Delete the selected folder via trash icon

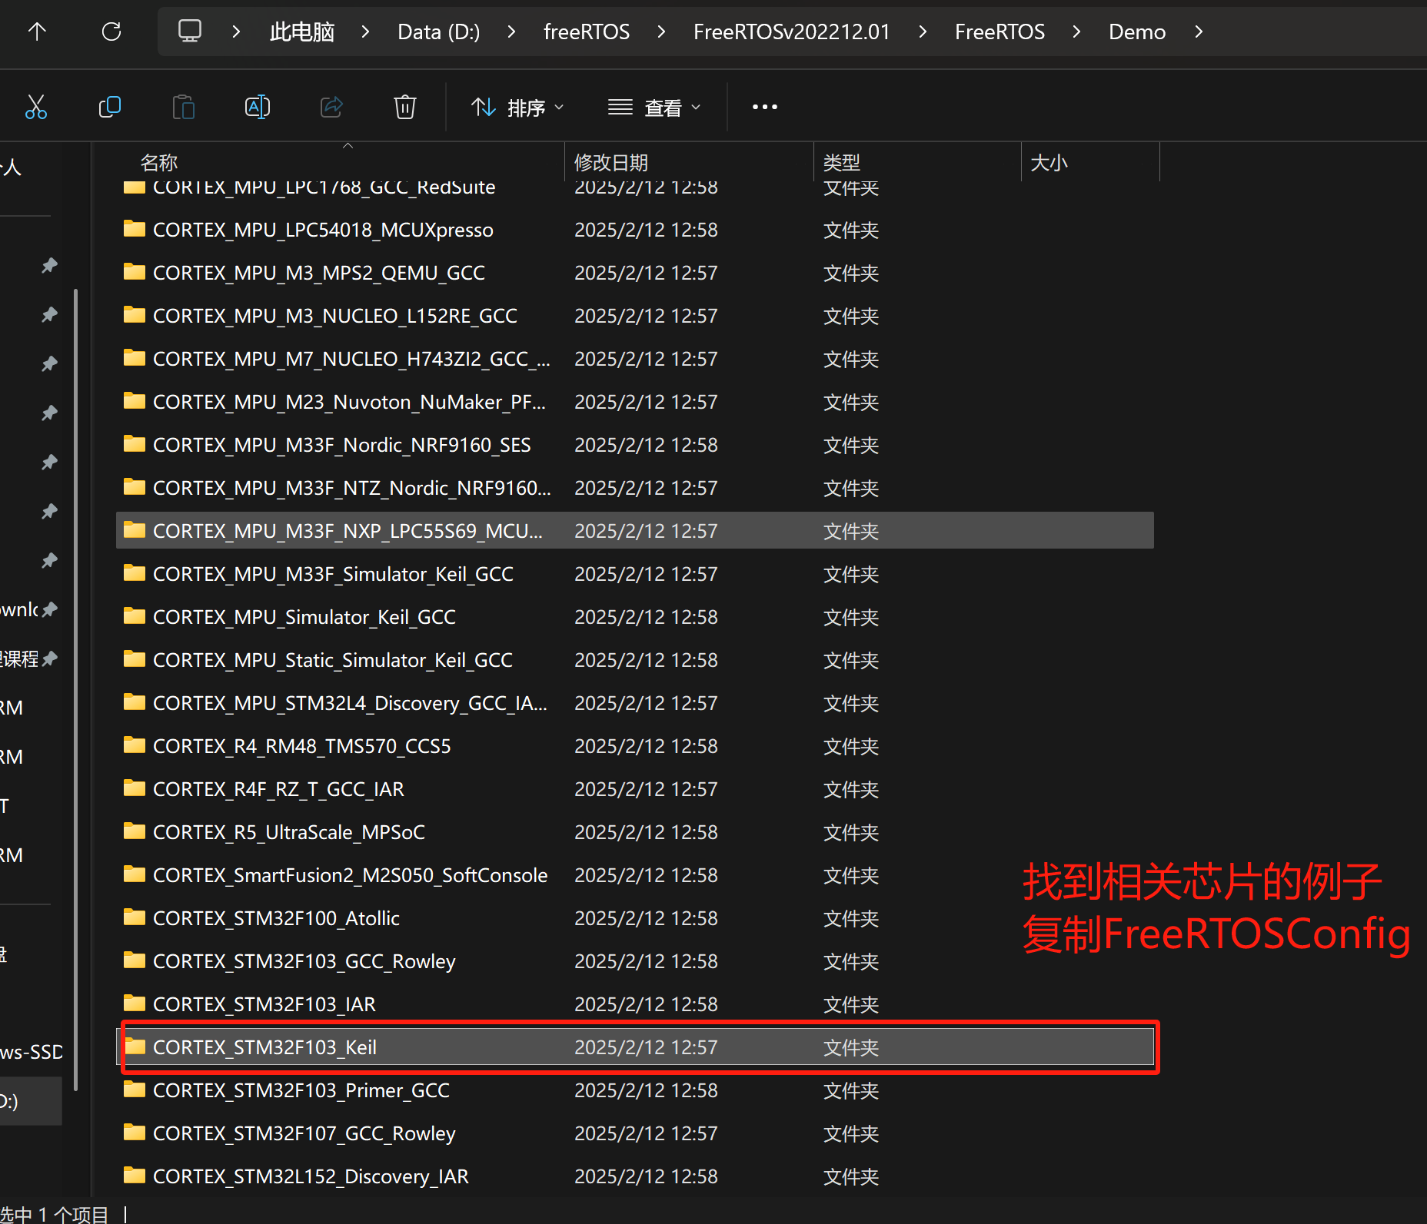pos(404,107)
